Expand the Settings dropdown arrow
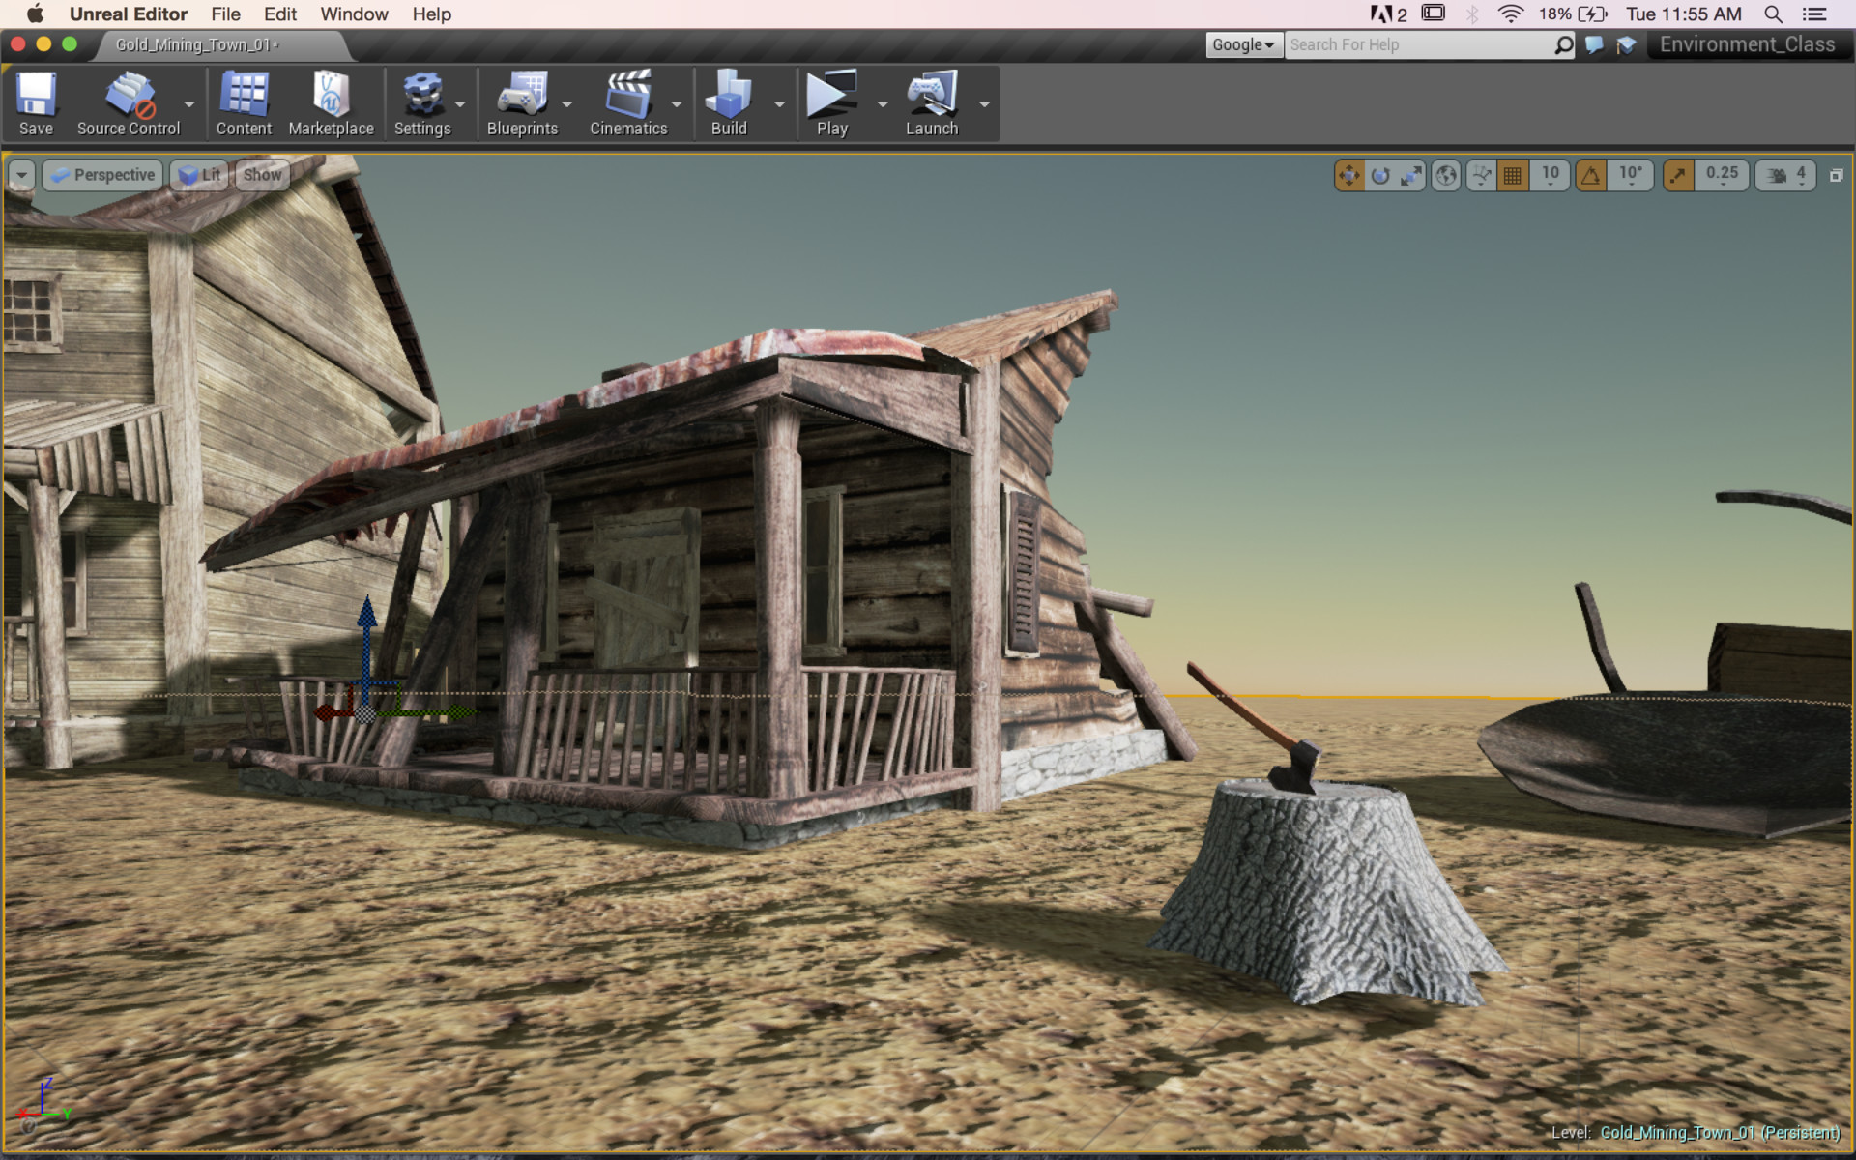Image resolution: width=1856 pixels, height=1160 pixels. click(460, 103)
